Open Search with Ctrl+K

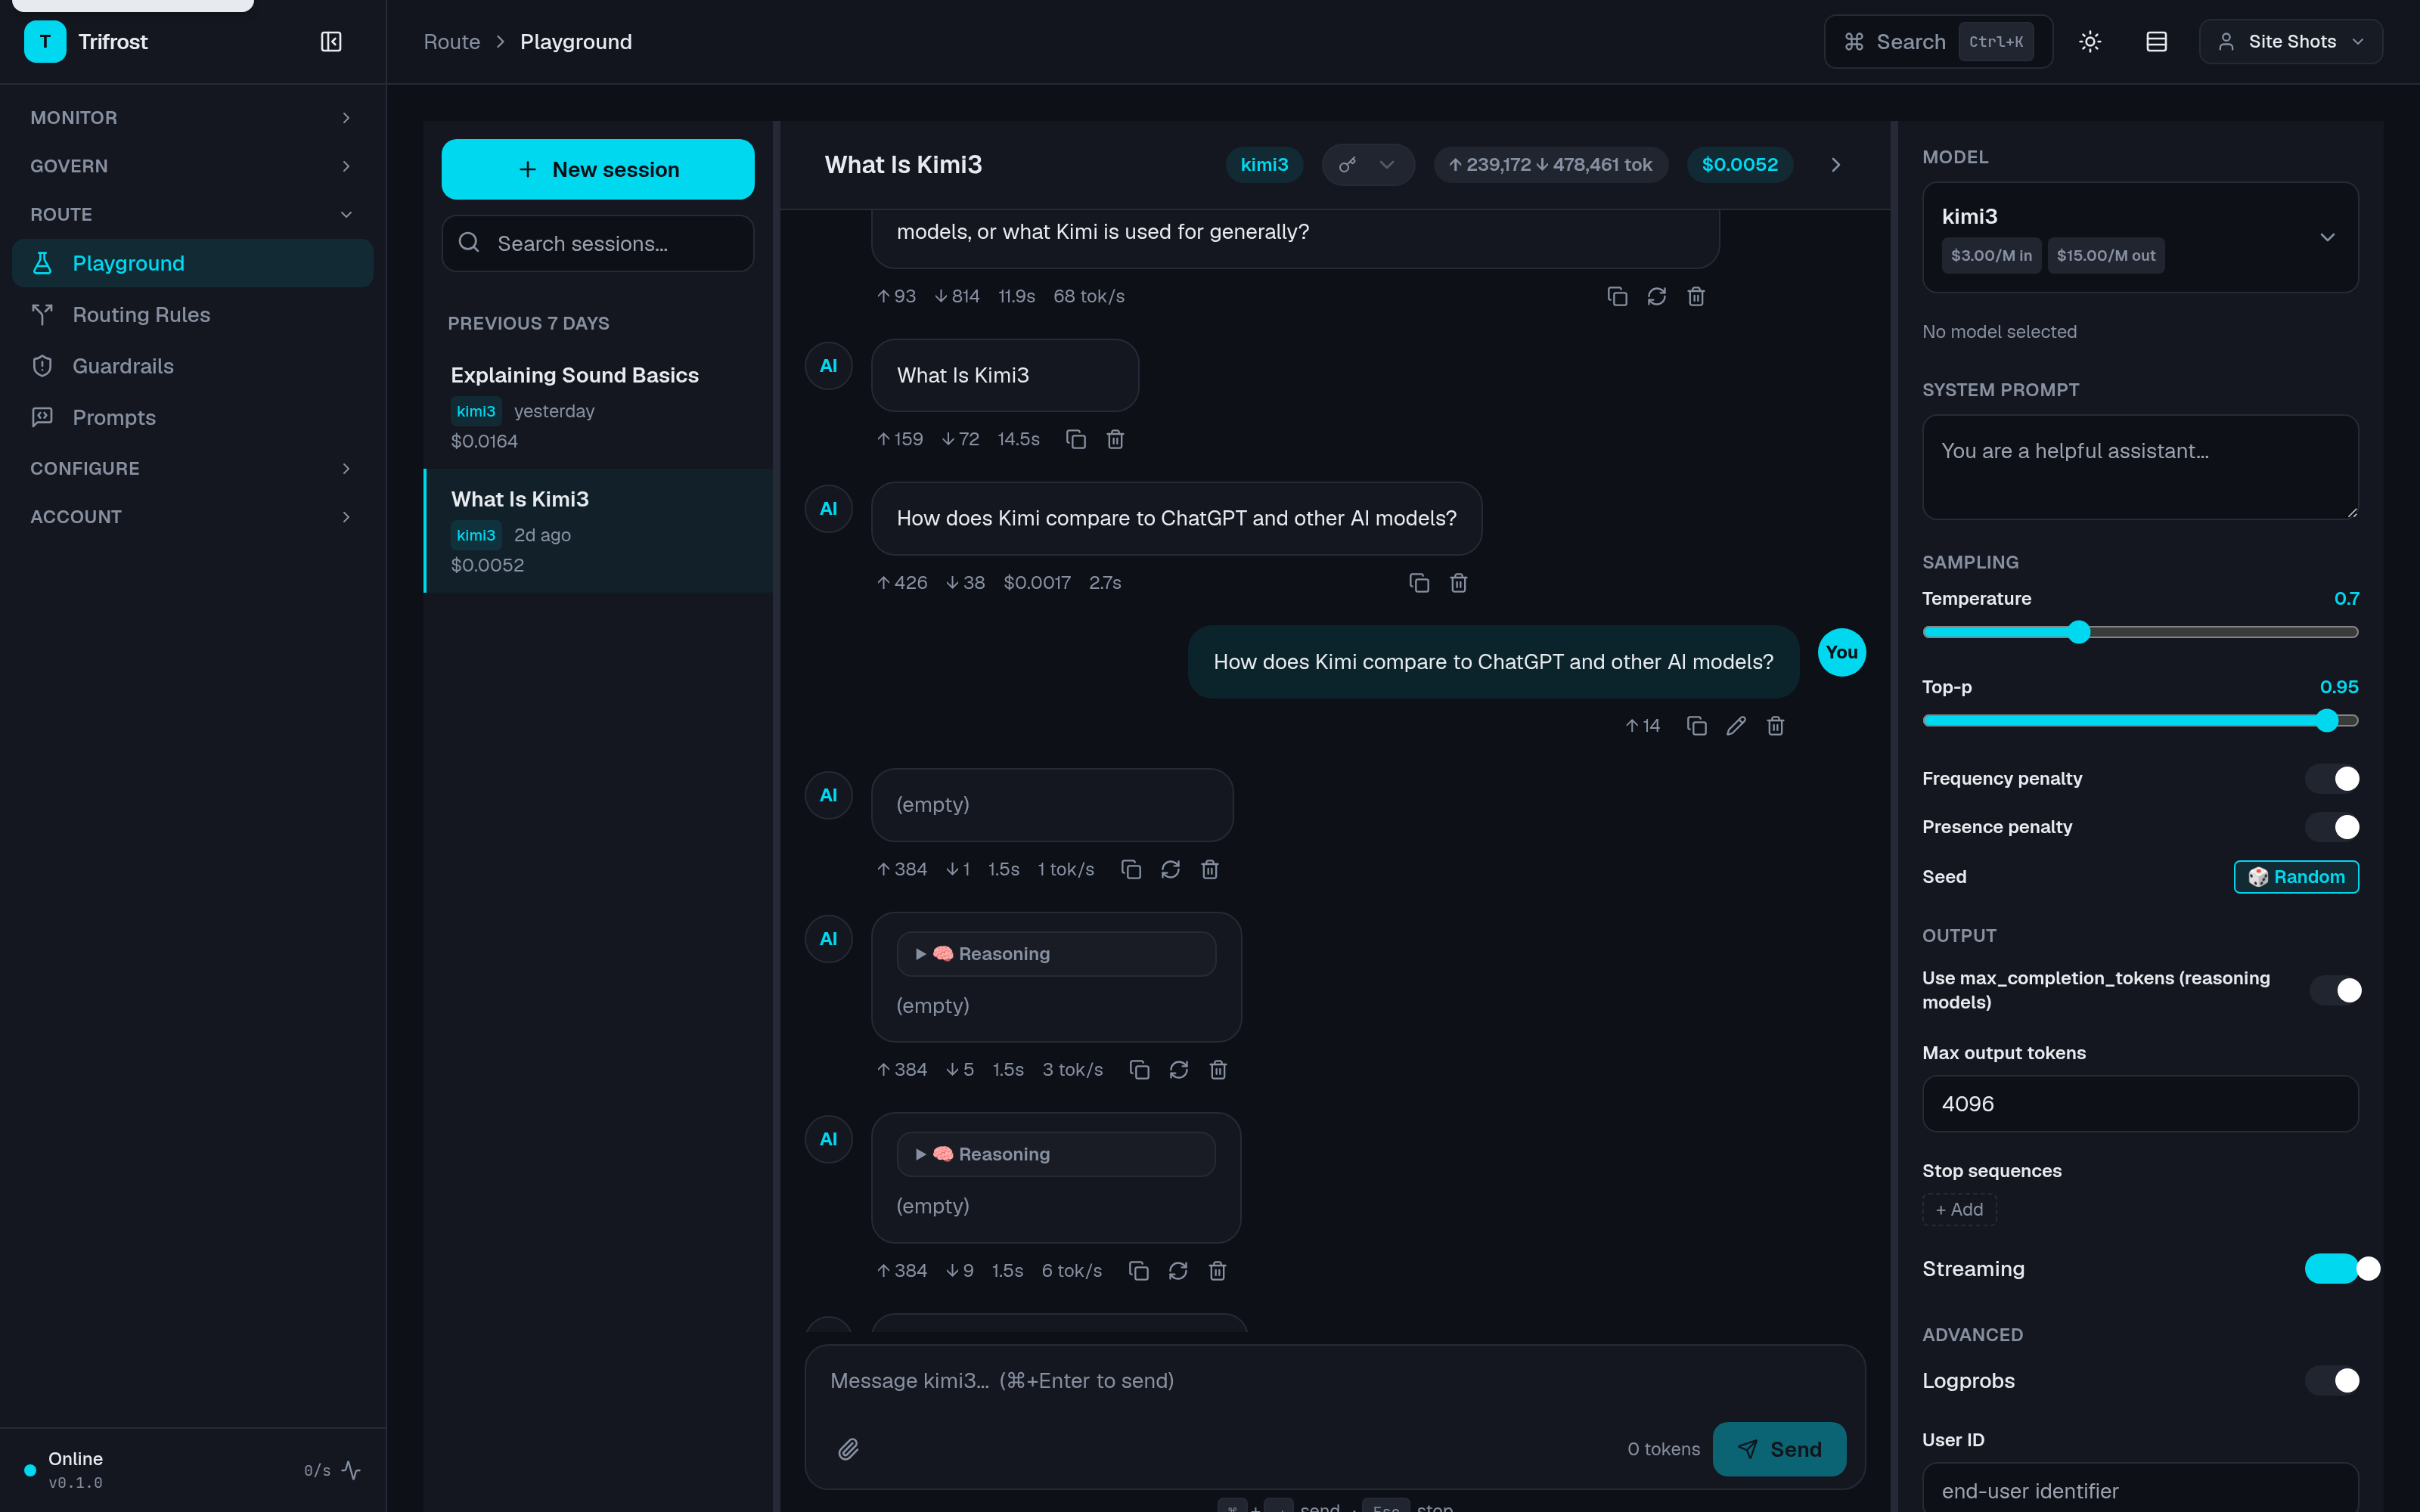click(1938, 41)
